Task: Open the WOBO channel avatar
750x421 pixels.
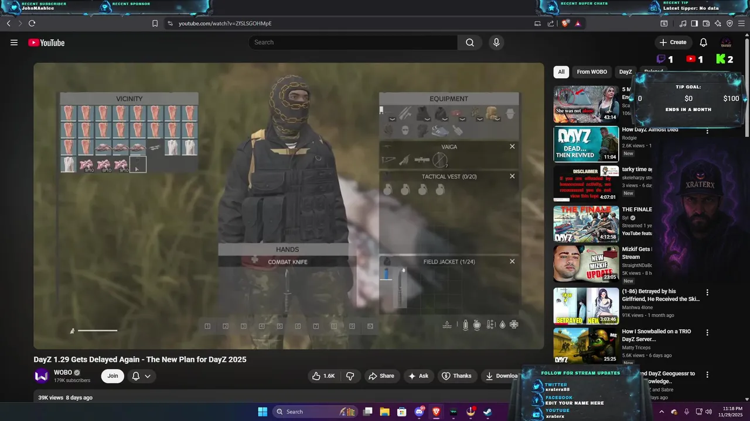Action: point(42,376)
